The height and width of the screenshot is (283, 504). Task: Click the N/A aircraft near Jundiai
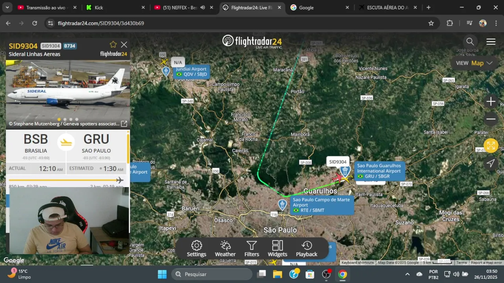(164, 62)
